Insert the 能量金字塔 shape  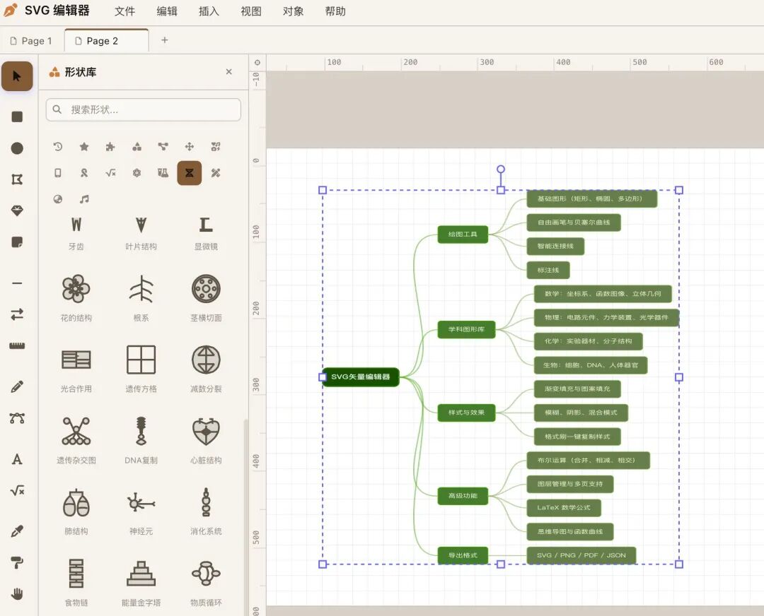point(141,582)
